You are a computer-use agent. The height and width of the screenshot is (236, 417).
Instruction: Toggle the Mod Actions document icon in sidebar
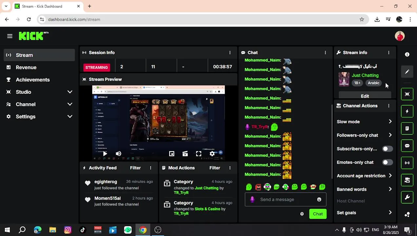[407, 128]
